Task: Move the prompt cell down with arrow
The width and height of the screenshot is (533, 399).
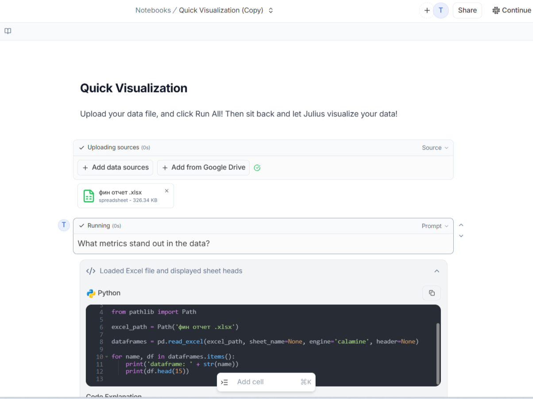Action: [461, 236]
